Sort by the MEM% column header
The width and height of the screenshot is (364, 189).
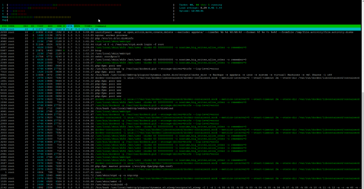77,26
